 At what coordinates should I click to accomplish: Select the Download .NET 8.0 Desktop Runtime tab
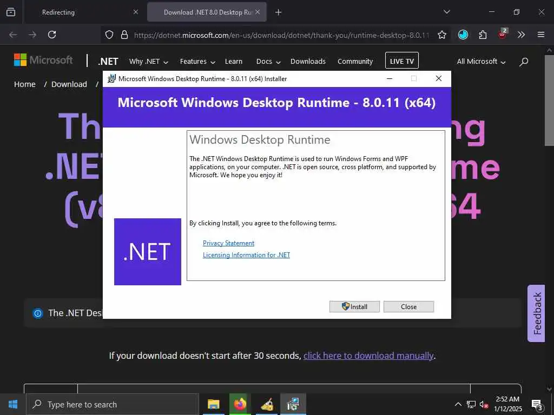pyautogui.click(x=207, y=12)
